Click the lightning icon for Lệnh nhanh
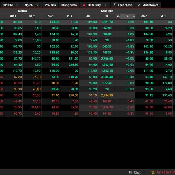Screen dimensions: 175x175 (115, 5)
